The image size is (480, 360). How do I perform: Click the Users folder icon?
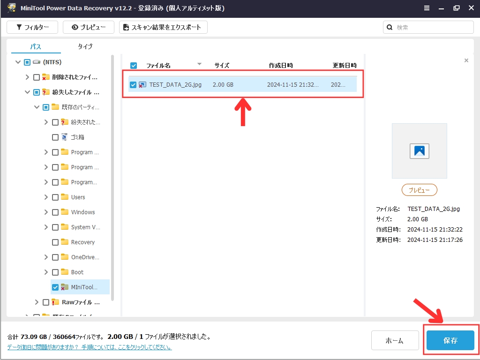65,197
